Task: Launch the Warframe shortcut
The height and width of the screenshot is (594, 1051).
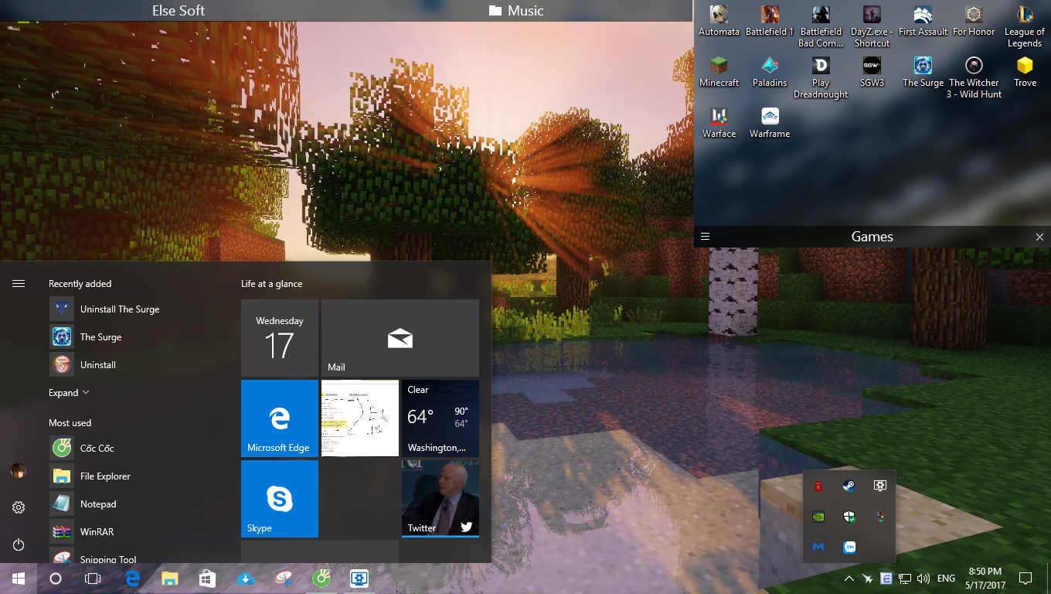Action: (x=770, y=123)
